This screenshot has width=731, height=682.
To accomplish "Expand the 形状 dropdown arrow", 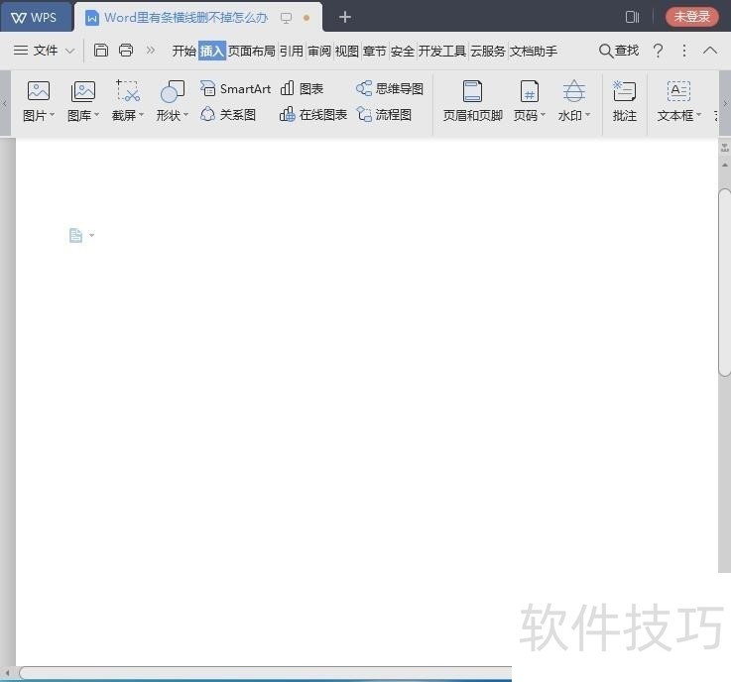I will coord(185,115).
